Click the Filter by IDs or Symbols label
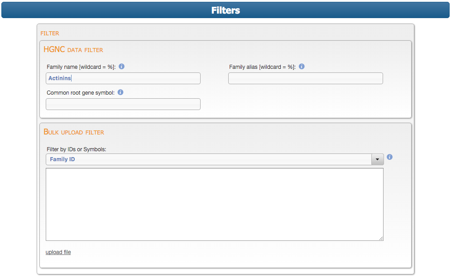The width and height of the screenshot is (451, 278). [x=77, y=149]
